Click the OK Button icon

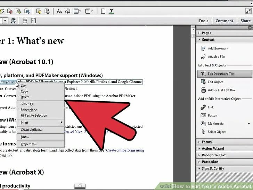(203, 116)
